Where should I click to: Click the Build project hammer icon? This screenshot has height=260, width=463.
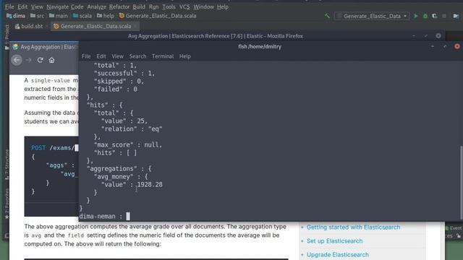pyautogui.click(x=327, y=16)
